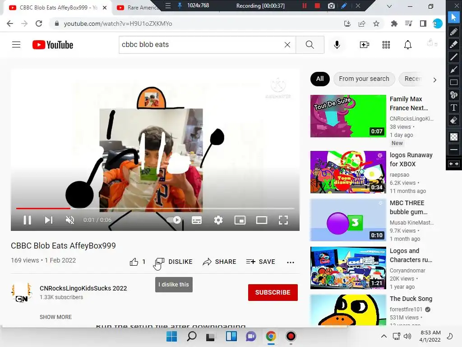Open the logos Runaway for XBOX video title
Image resolution: width=462 pixels, height=347 pixels.
[x=411, y=159]
